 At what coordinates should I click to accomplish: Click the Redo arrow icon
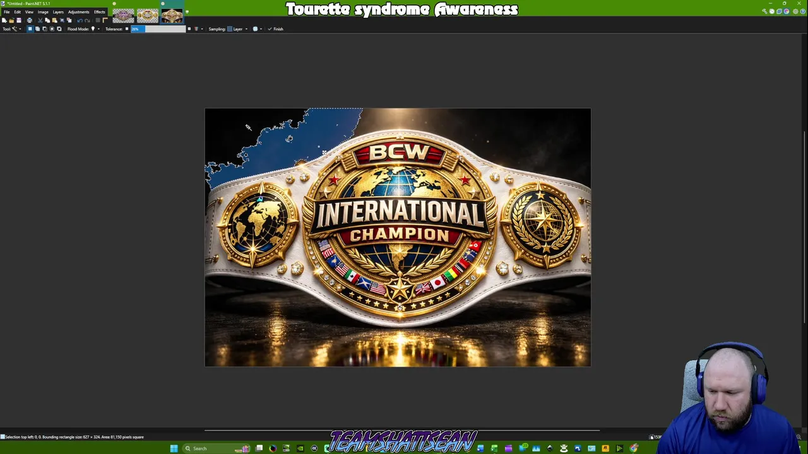click(x=87, y=21)
